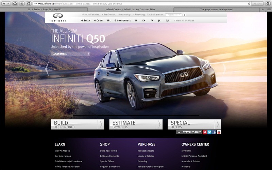272x170 pixels.
Task: Show the Downloads button in the toolbar
Action: (x=268, y=3)
